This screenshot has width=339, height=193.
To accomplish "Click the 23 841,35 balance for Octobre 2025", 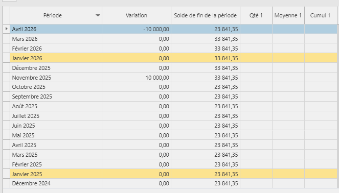I will click(x=226, y=87).
